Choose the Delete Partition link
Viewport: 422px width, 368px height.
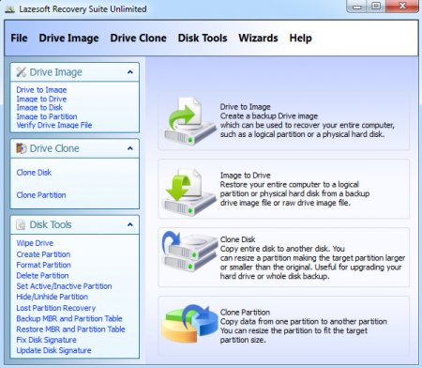point(42,276)
